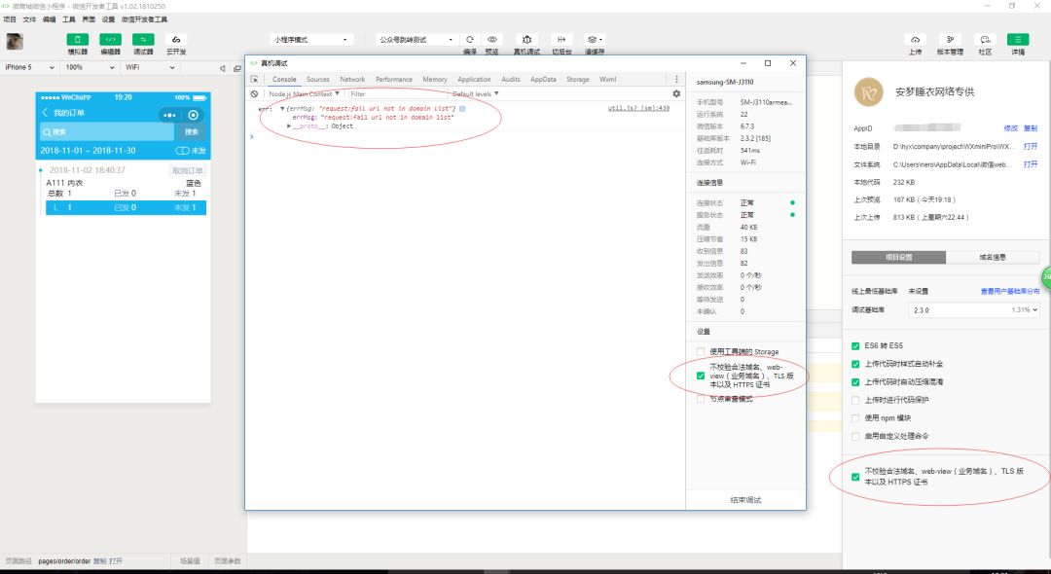Screen dimensions: 1051x574
Task: Open the 100% zoom dropdown
Action: (x=90, y=67)
